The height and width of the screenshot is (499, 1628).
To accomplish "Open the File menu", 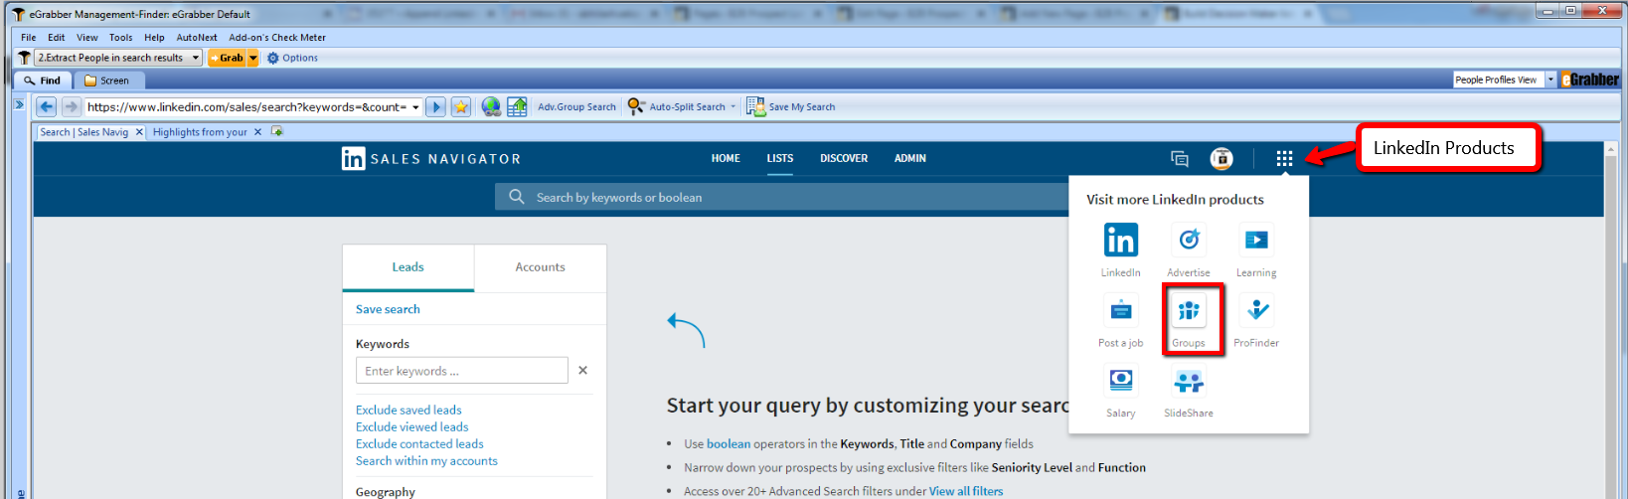I will coord(29,38).
